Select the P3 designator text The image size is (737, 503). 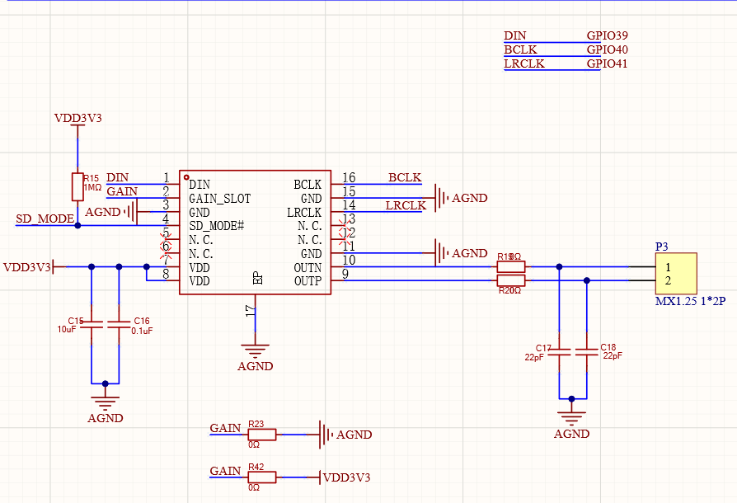coord(662,247)
